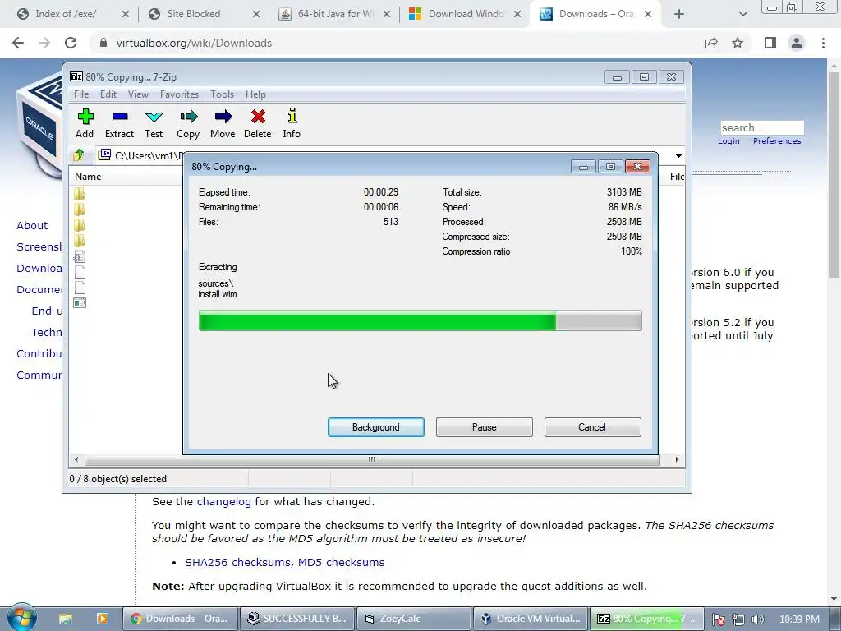Click the scroll left arrow in 7-Zip file list
841x631 pixels.
(x=76, y=459)
